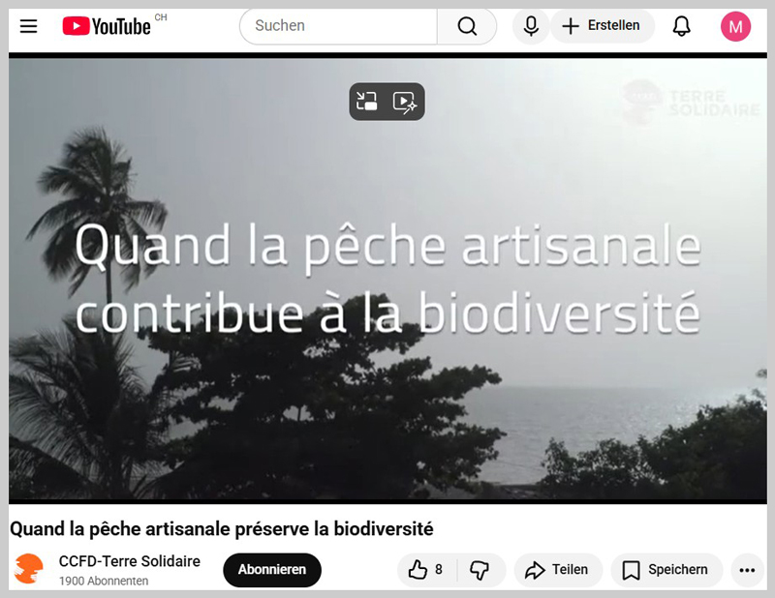
Task: Open the Speichern save-to-playlist menu
Action: tap(666, 570)
